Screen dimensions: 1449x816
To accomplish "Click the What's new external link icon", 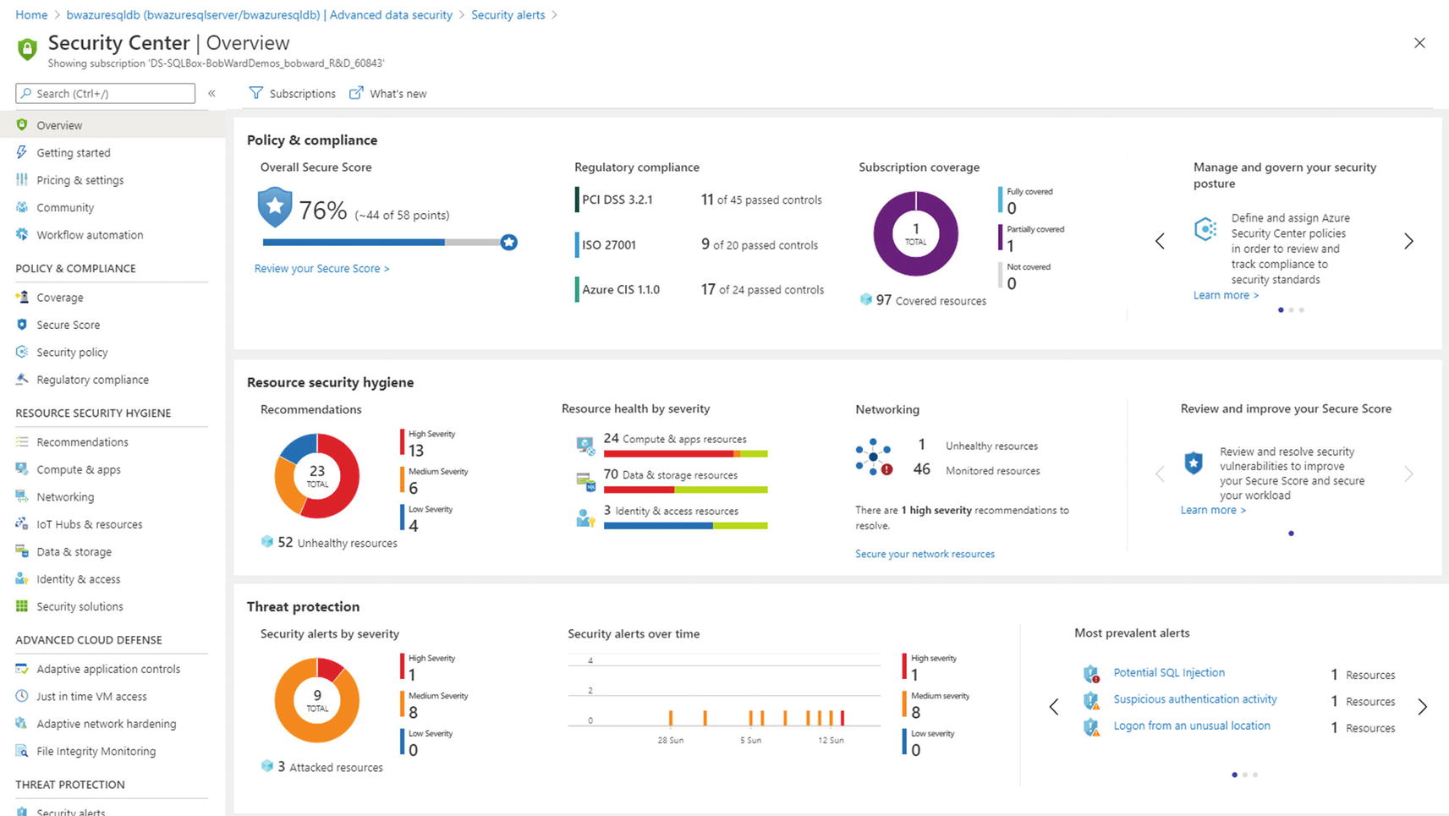I will click(x=356, y=92).
